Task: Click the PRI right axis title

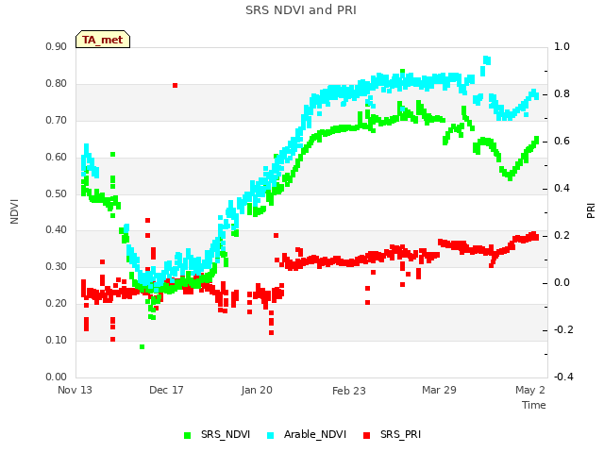Action: click(x=591, y=211)
